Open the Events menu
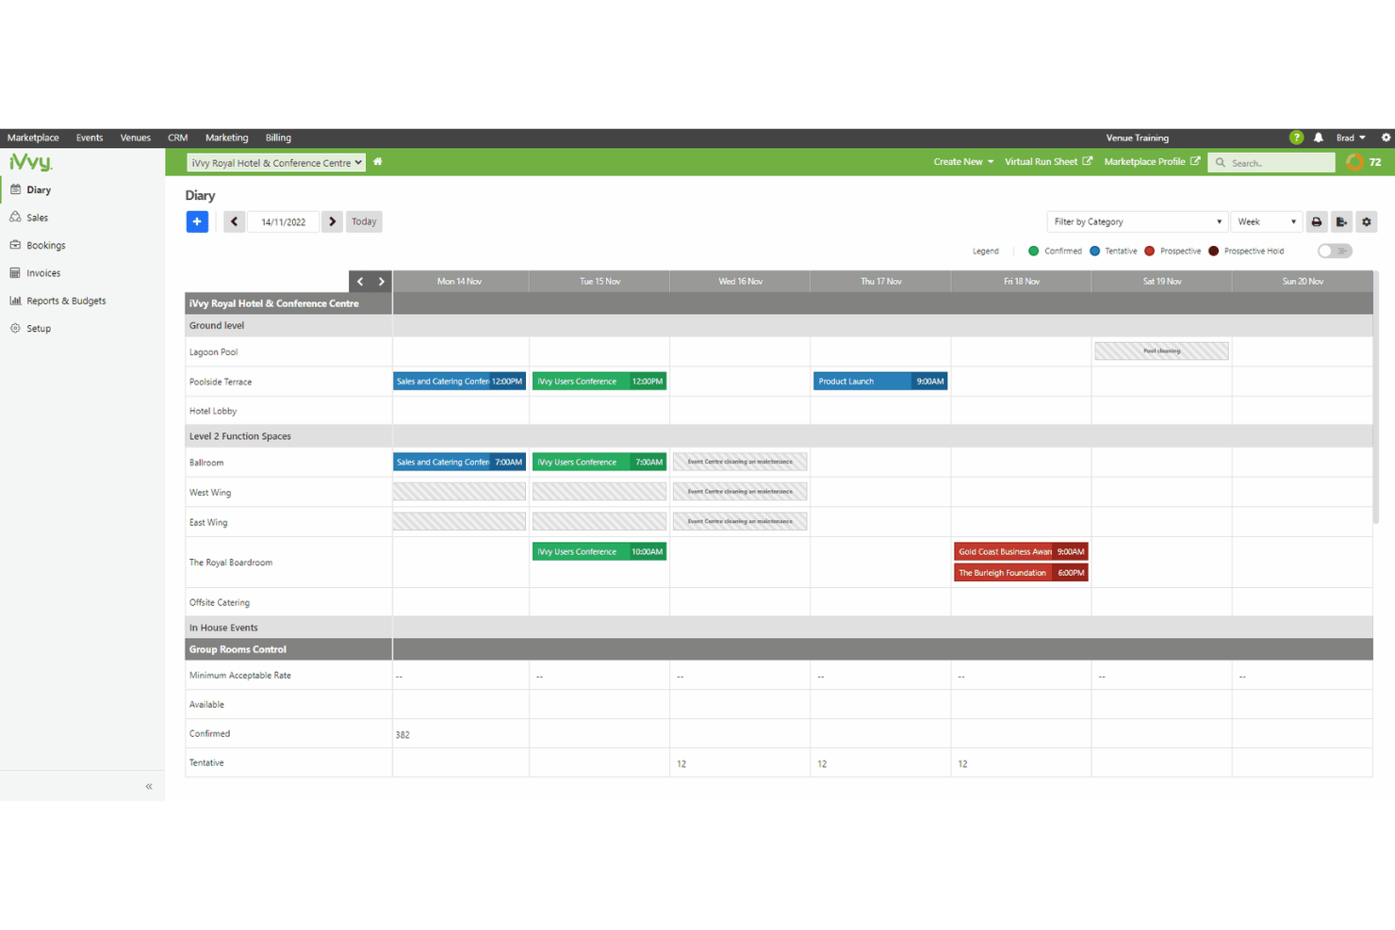This screenshot has height=930, width=1395. pos(90,138)
